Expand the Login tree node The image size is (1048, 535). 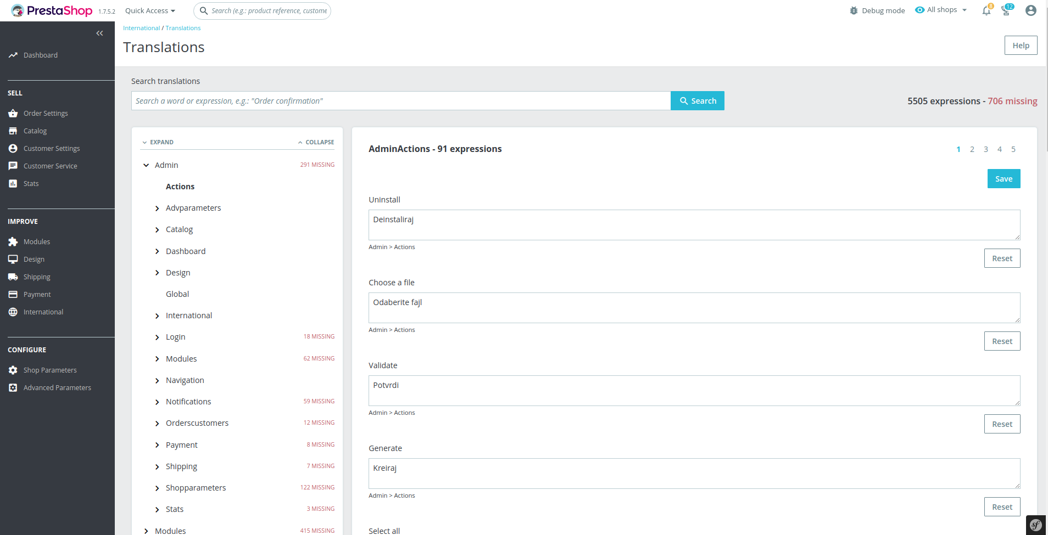coord(157,337)
